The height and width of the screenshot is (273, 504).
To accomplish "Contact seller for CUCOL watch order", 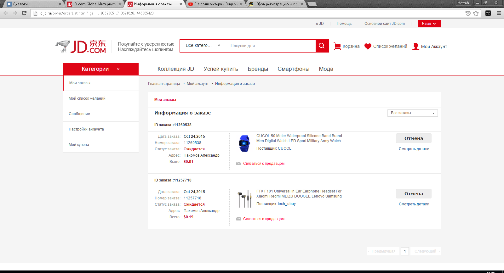I will pos(264,164).
